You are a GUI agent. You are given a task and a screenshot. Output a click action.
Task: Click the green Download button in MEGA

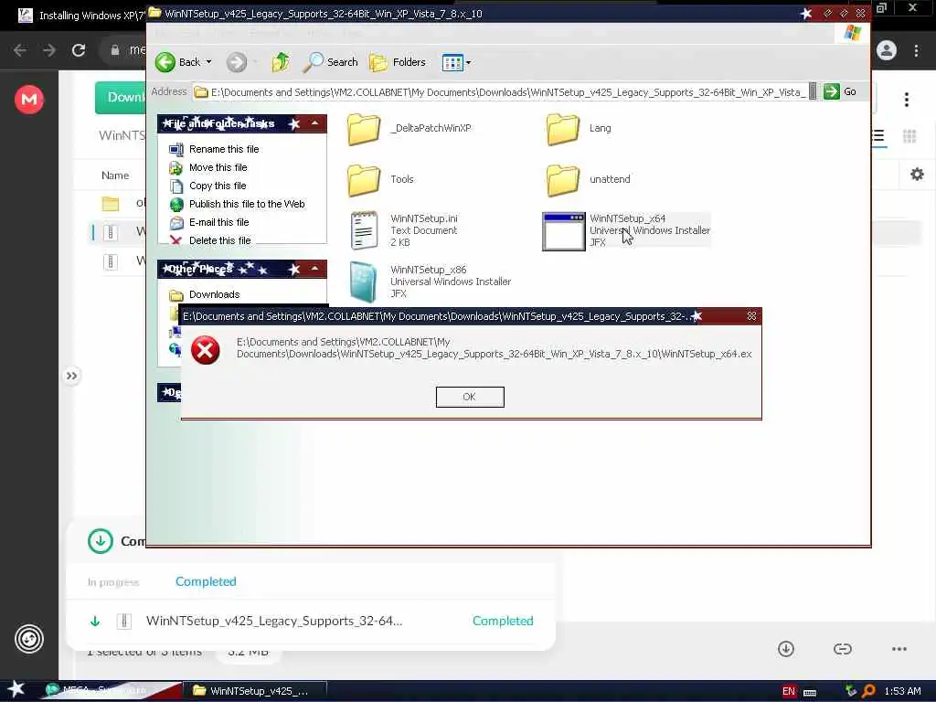pos(121,97)
